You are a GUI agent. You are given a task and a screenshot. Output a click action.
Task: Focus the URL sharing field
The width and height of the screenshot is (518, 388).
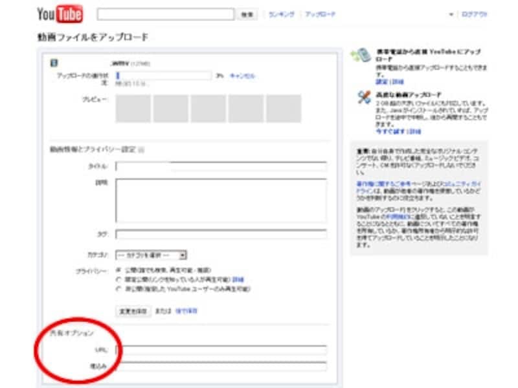[x=221, y=350]
